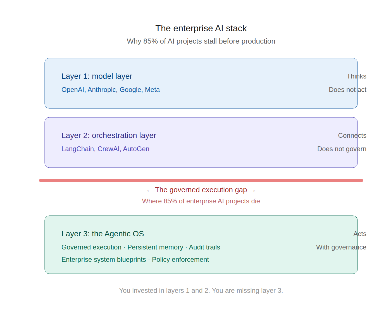Click the Thinks label in Layer 1
This screenshot has height=314, width=391.
[356, 76]
